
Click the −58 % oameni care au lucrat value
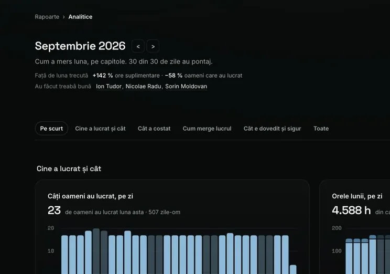(x=203, y=76)
